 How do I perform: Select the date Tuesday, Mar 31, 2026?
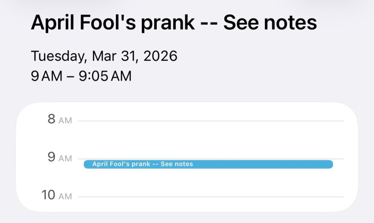tap(104, 56)
